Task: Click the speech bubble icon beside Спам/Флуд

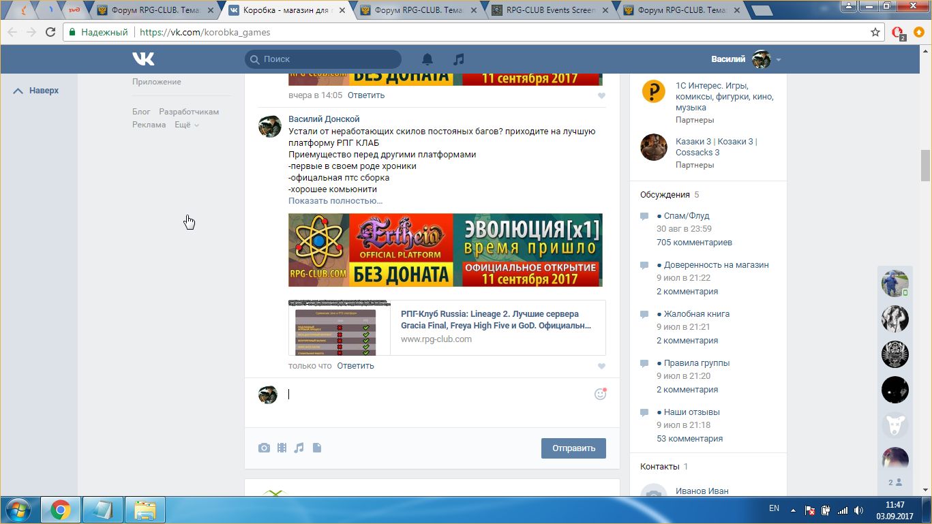Action: pos(644,216)
